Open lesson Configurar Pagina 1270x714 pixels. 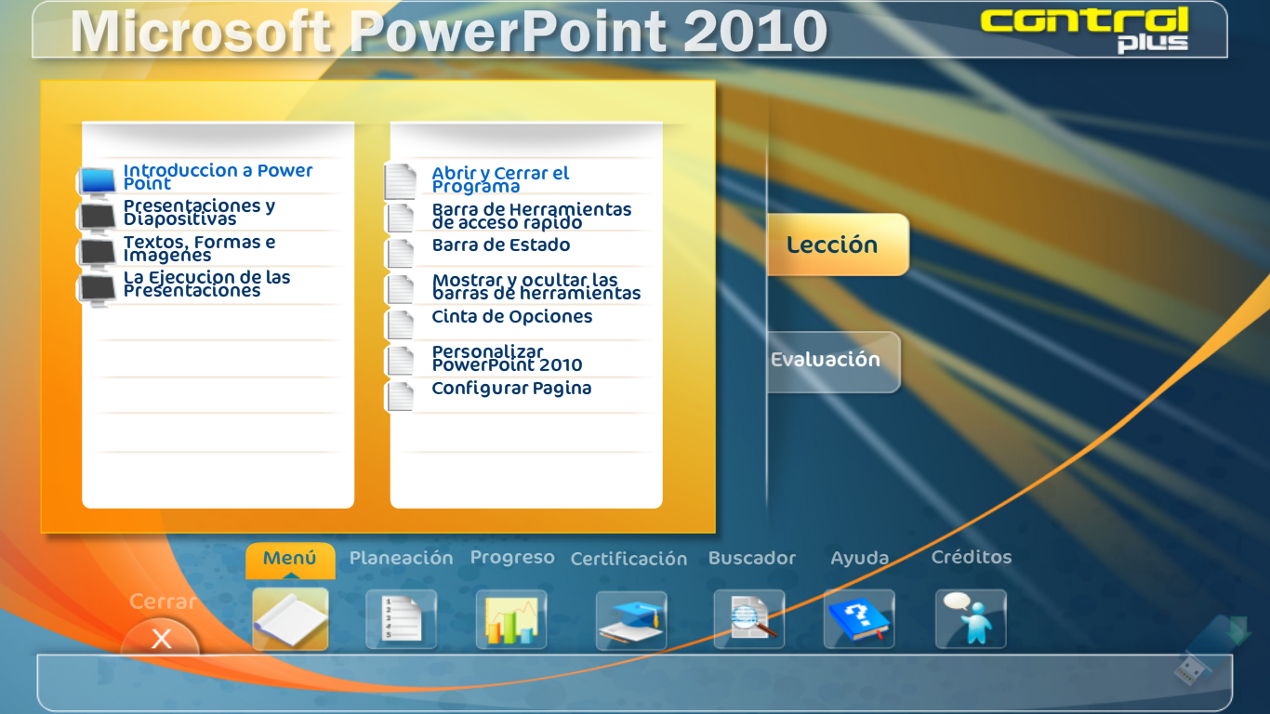[511, 389]
